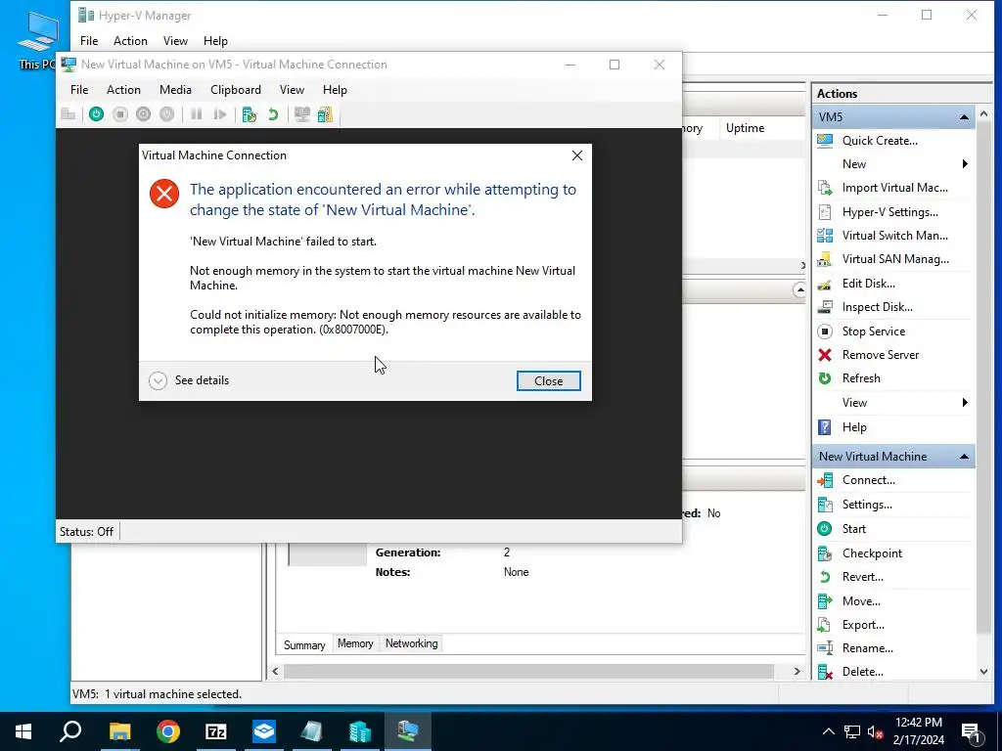1002x751 pixels.
Task: Collapse the VM5 actions section
Action: tap(964, 117)
